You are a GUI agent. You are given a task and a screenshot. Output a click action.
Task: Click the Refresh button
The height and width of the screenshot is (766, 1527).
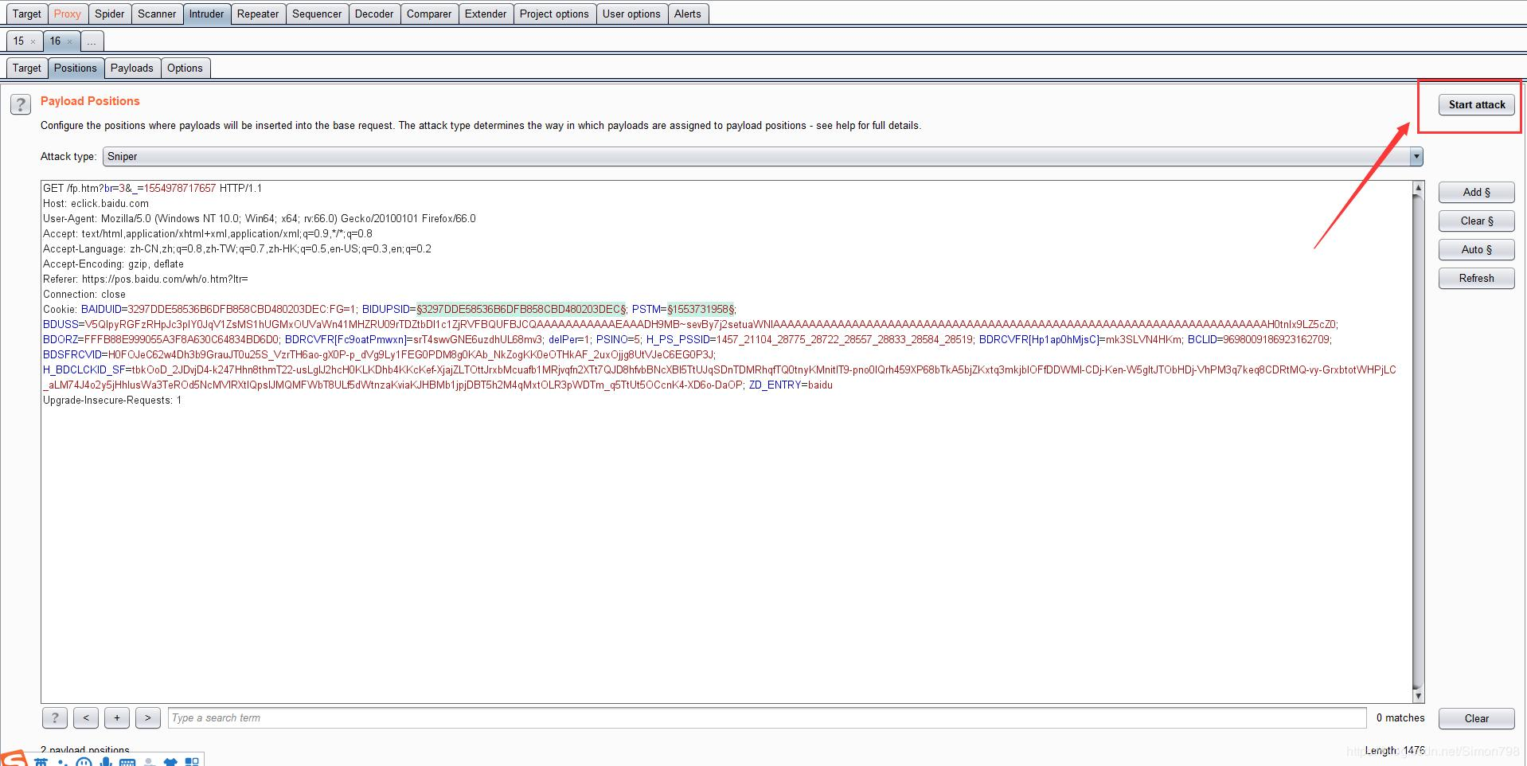(1477, 278)
